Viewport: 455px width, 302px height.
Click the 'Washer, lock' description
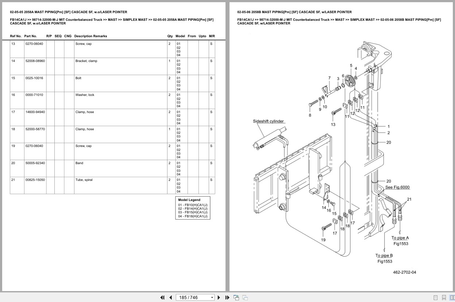pyautogui.click(x=85, y=95)
